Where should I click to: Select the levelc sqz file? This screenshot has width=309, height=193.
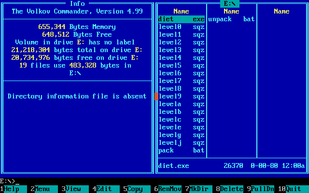click(x=182, y=120)
